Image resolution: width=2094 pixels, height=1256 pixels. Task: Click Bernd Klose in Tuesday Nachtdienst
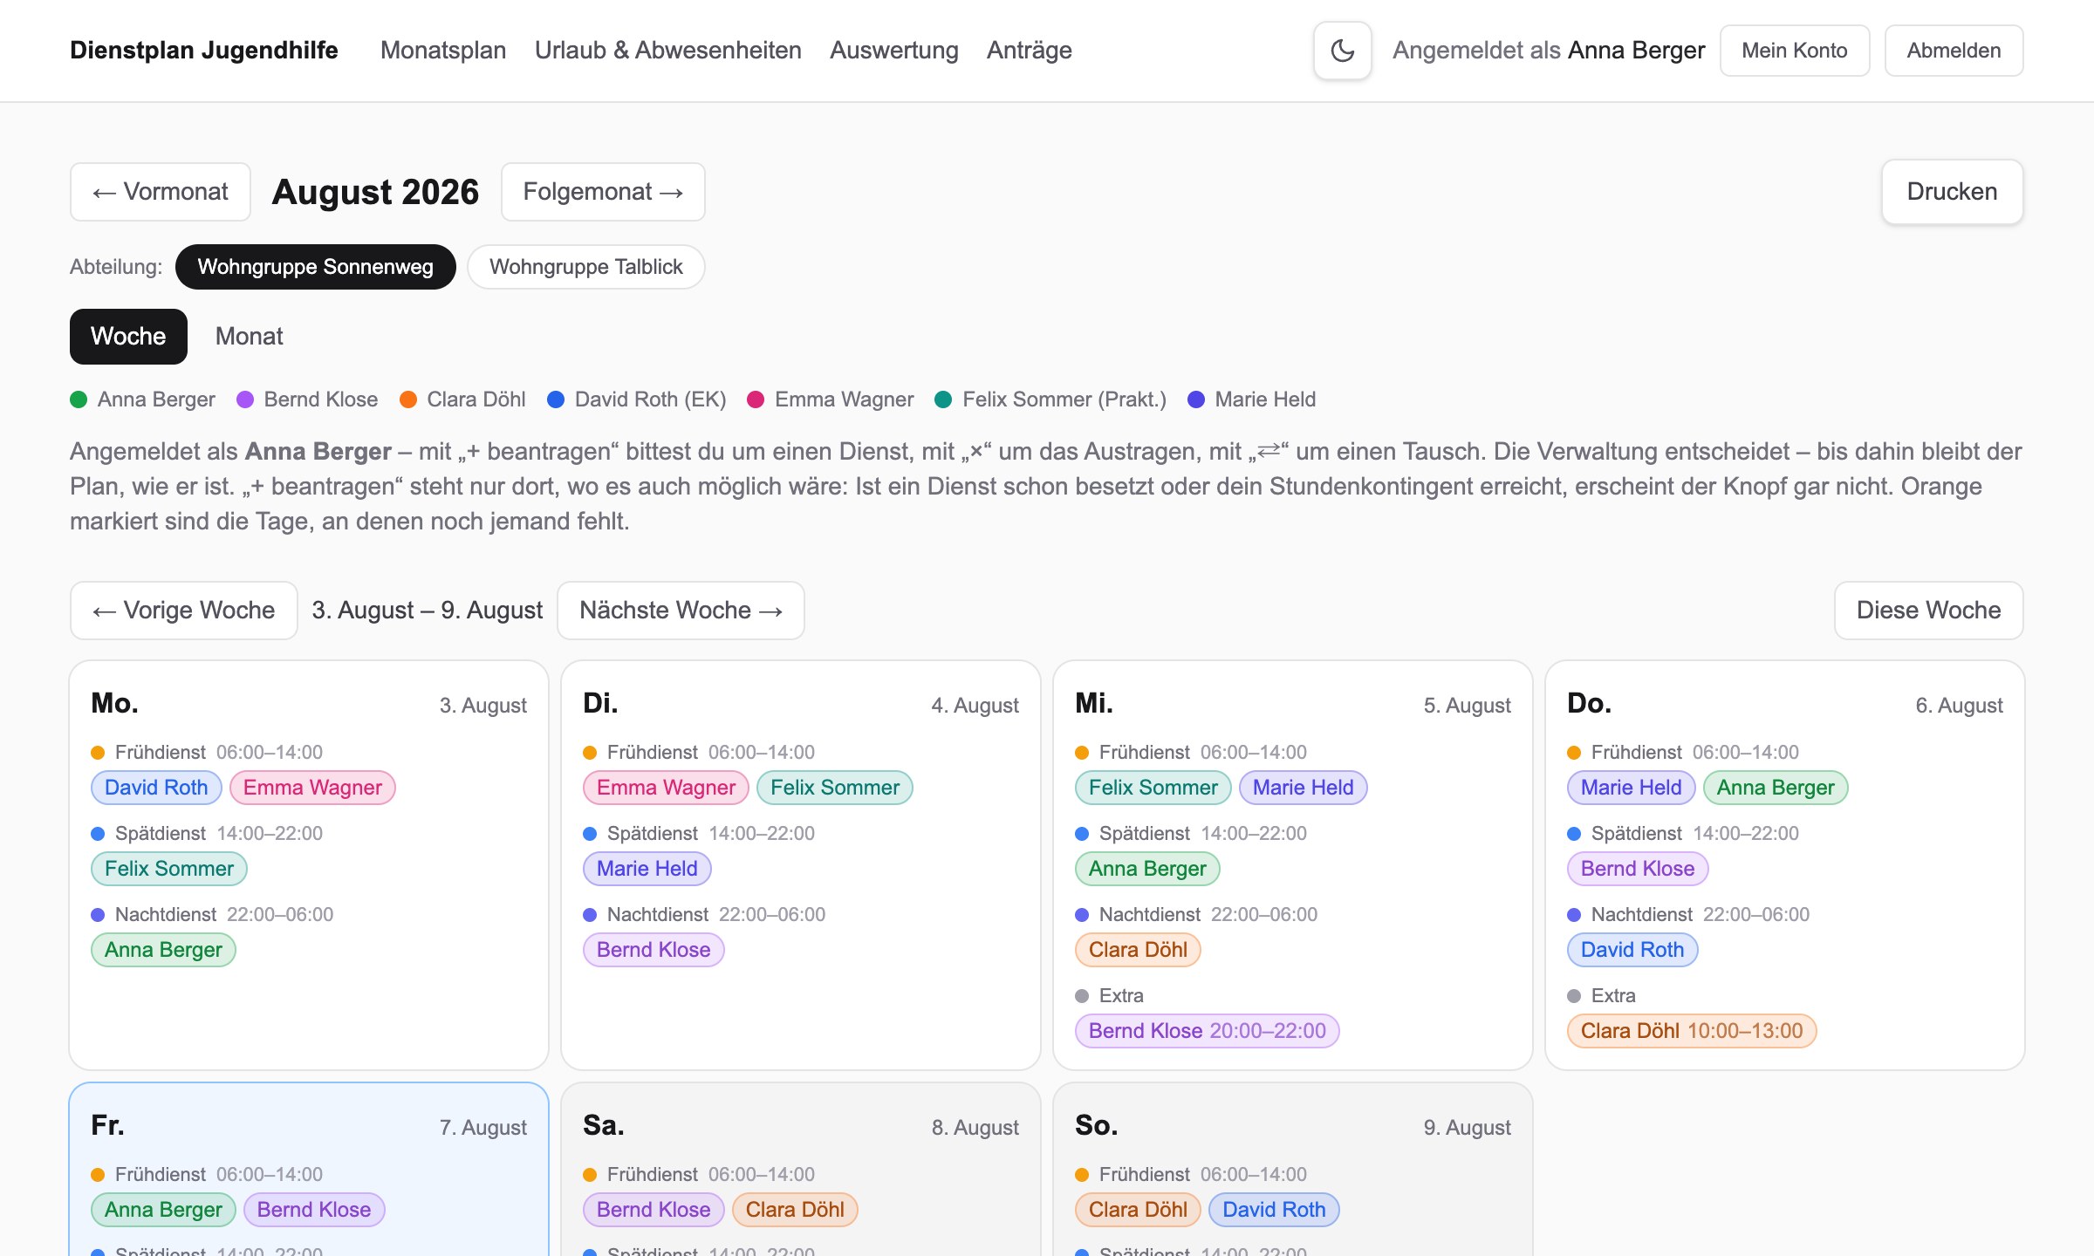point(654,950)
